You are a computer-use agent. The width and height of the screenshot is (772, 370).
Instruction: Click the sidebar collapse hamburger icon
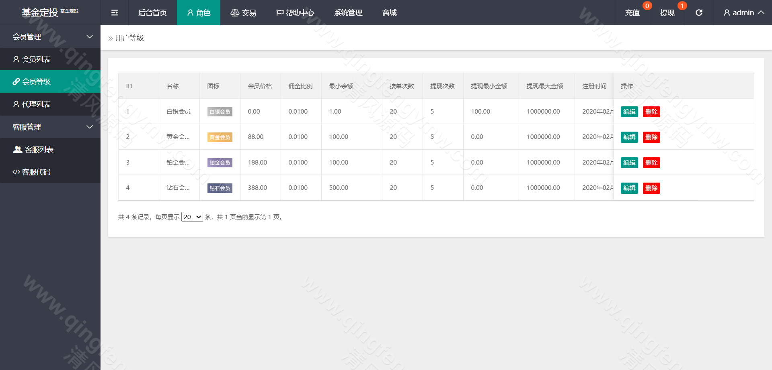pyautogui.click(x=114, y=12)
